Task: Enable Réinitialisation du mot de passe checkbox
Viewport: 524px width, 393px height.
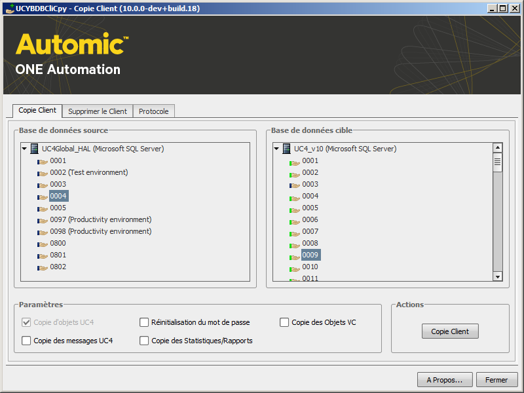Action: click(x=145, y=322)
